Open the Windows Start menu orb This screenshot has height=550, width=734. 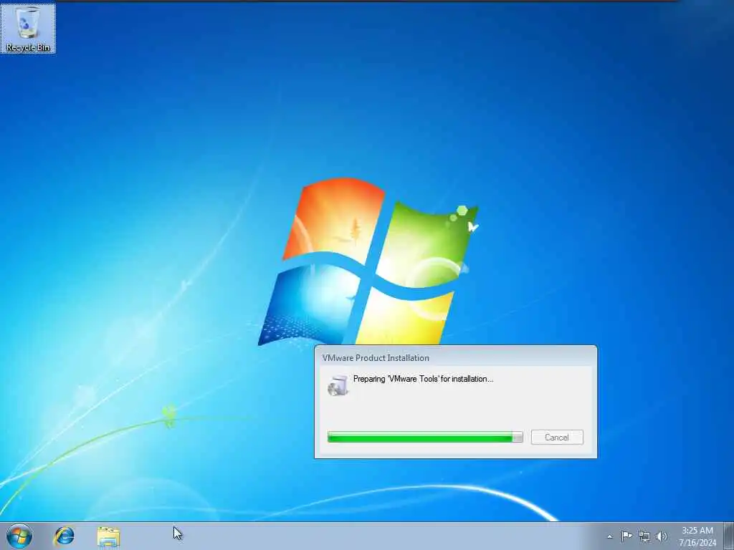(19, 536)
